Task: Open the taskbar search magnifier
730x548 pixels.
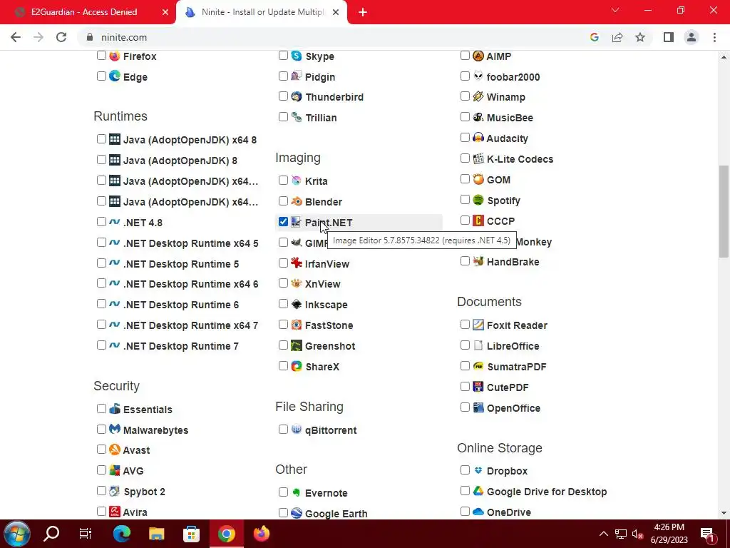Action: pyautogui.click(x=51, y=534)
